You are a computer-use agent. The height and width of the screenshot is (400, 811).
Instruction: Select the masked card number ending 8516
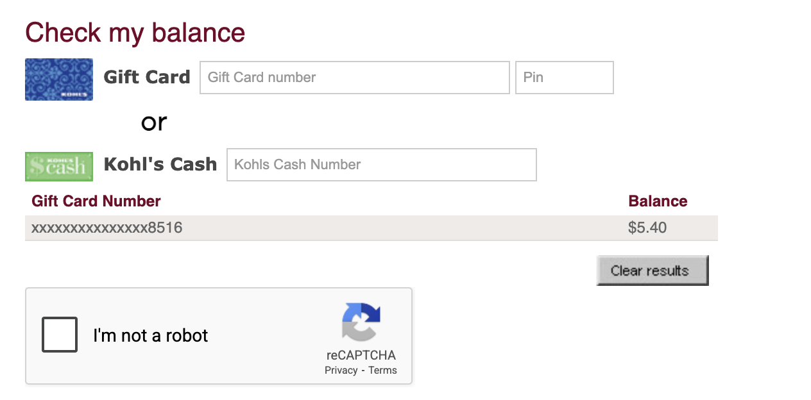[x=107, y=228]
